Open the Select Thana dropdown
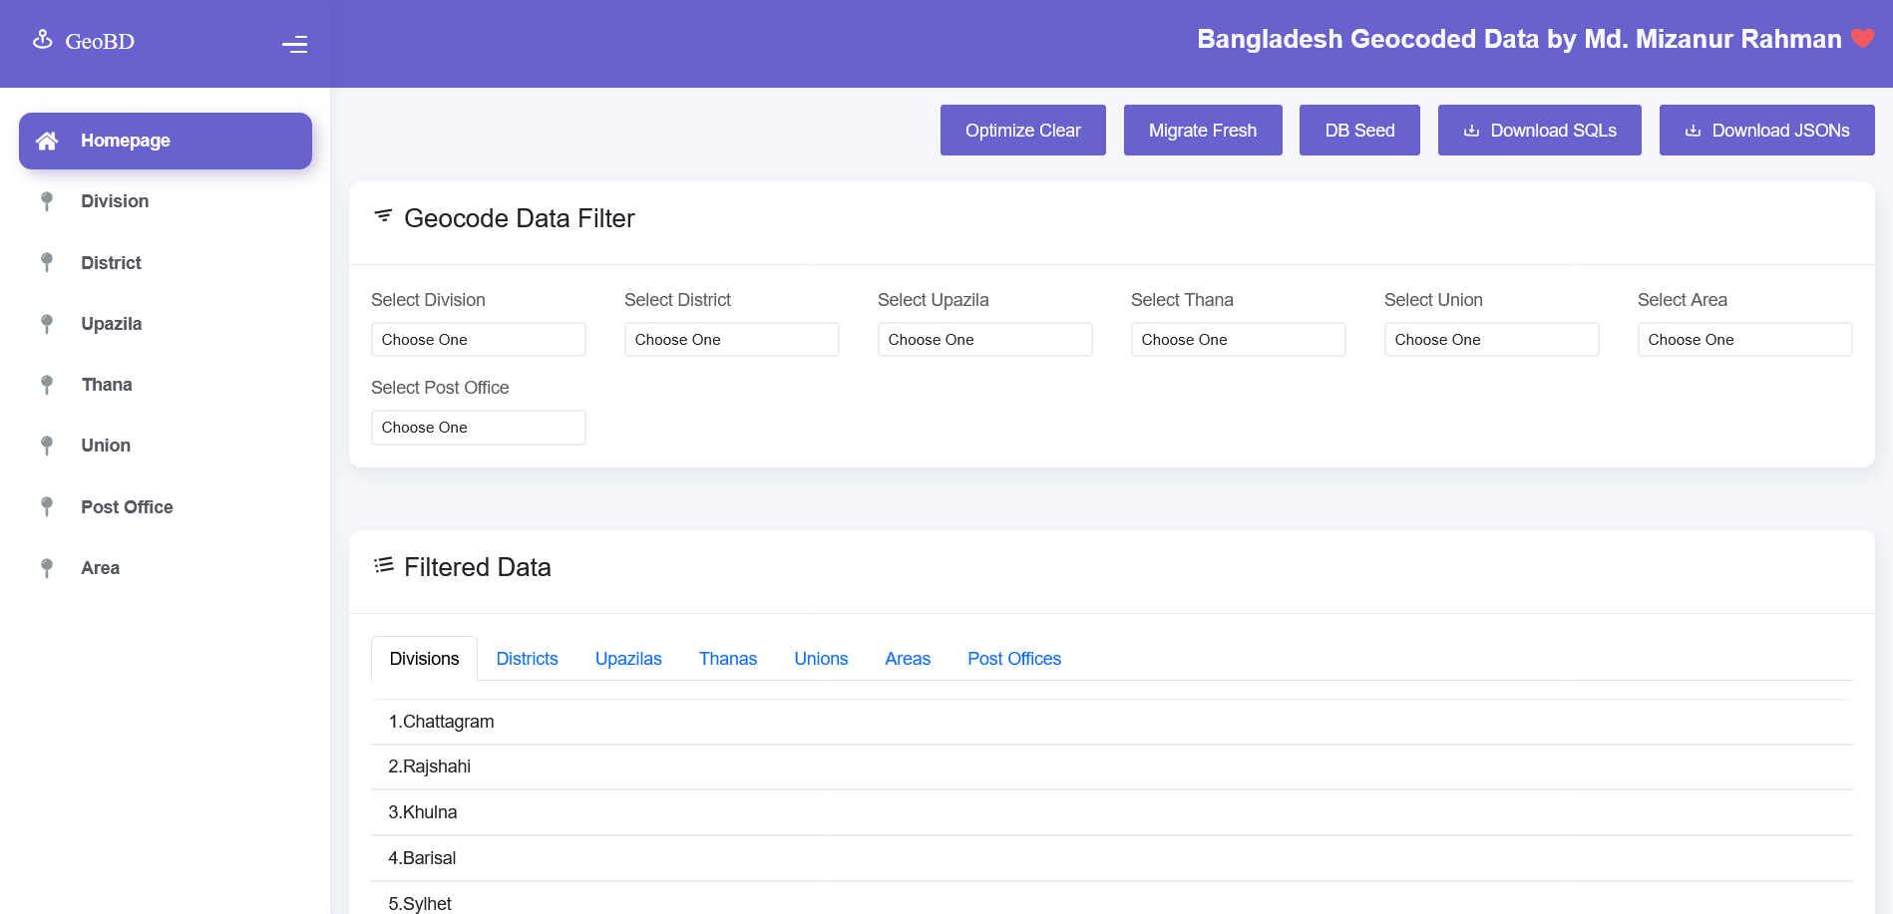The width and height of the screenshot is (1893, 914). click(1238, 339)
